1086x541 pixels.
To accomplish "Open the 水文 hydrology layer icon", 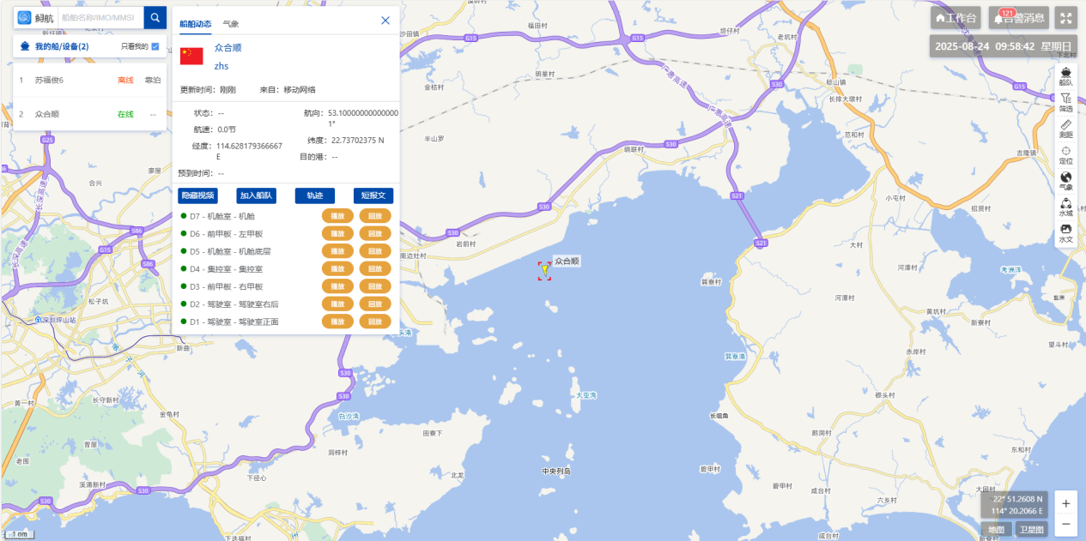I will point(1065,233).
